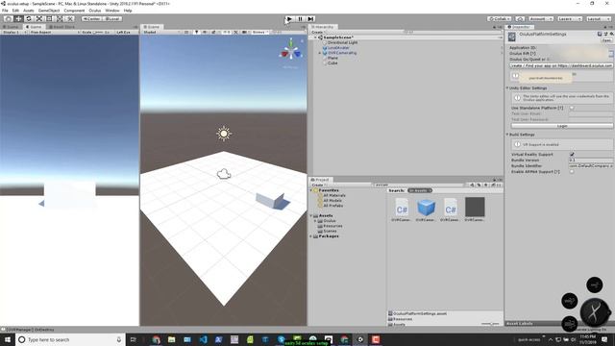Viewport: 615px width, 346px height.
Task: Click the Login button in Inspector
Action: (x=561, y=126)
